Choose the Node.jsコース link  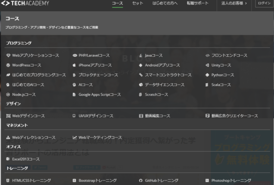point(24,94)
